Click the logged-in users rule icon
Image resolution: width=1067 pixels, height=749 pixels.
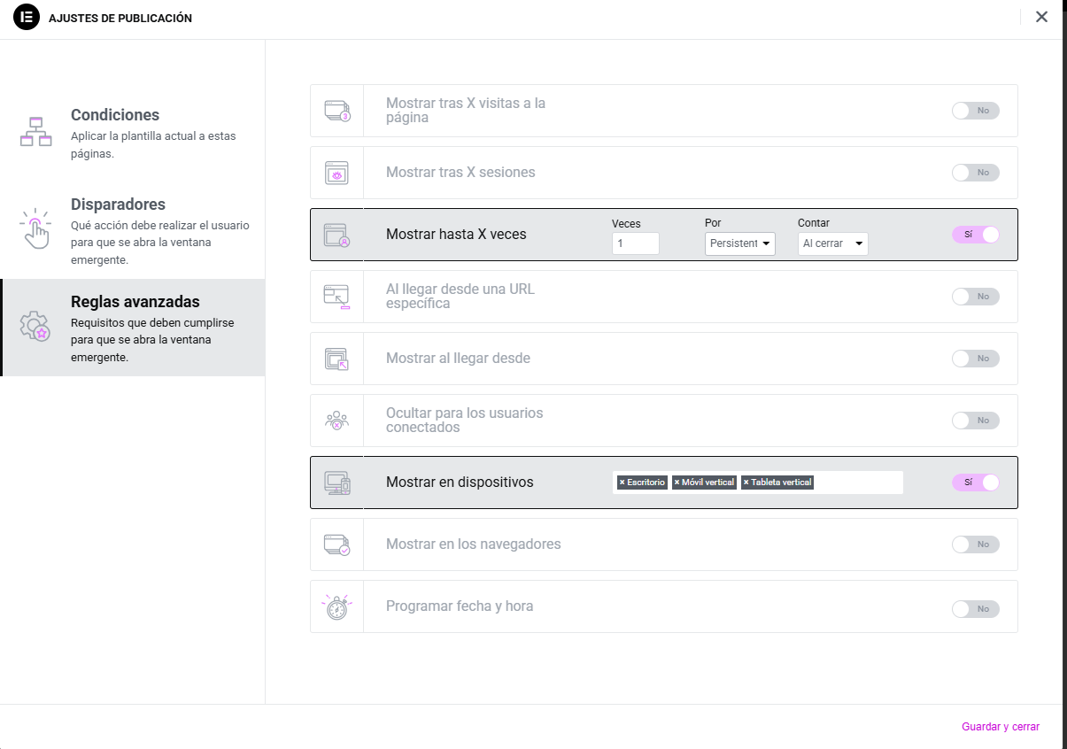[336, 421]
